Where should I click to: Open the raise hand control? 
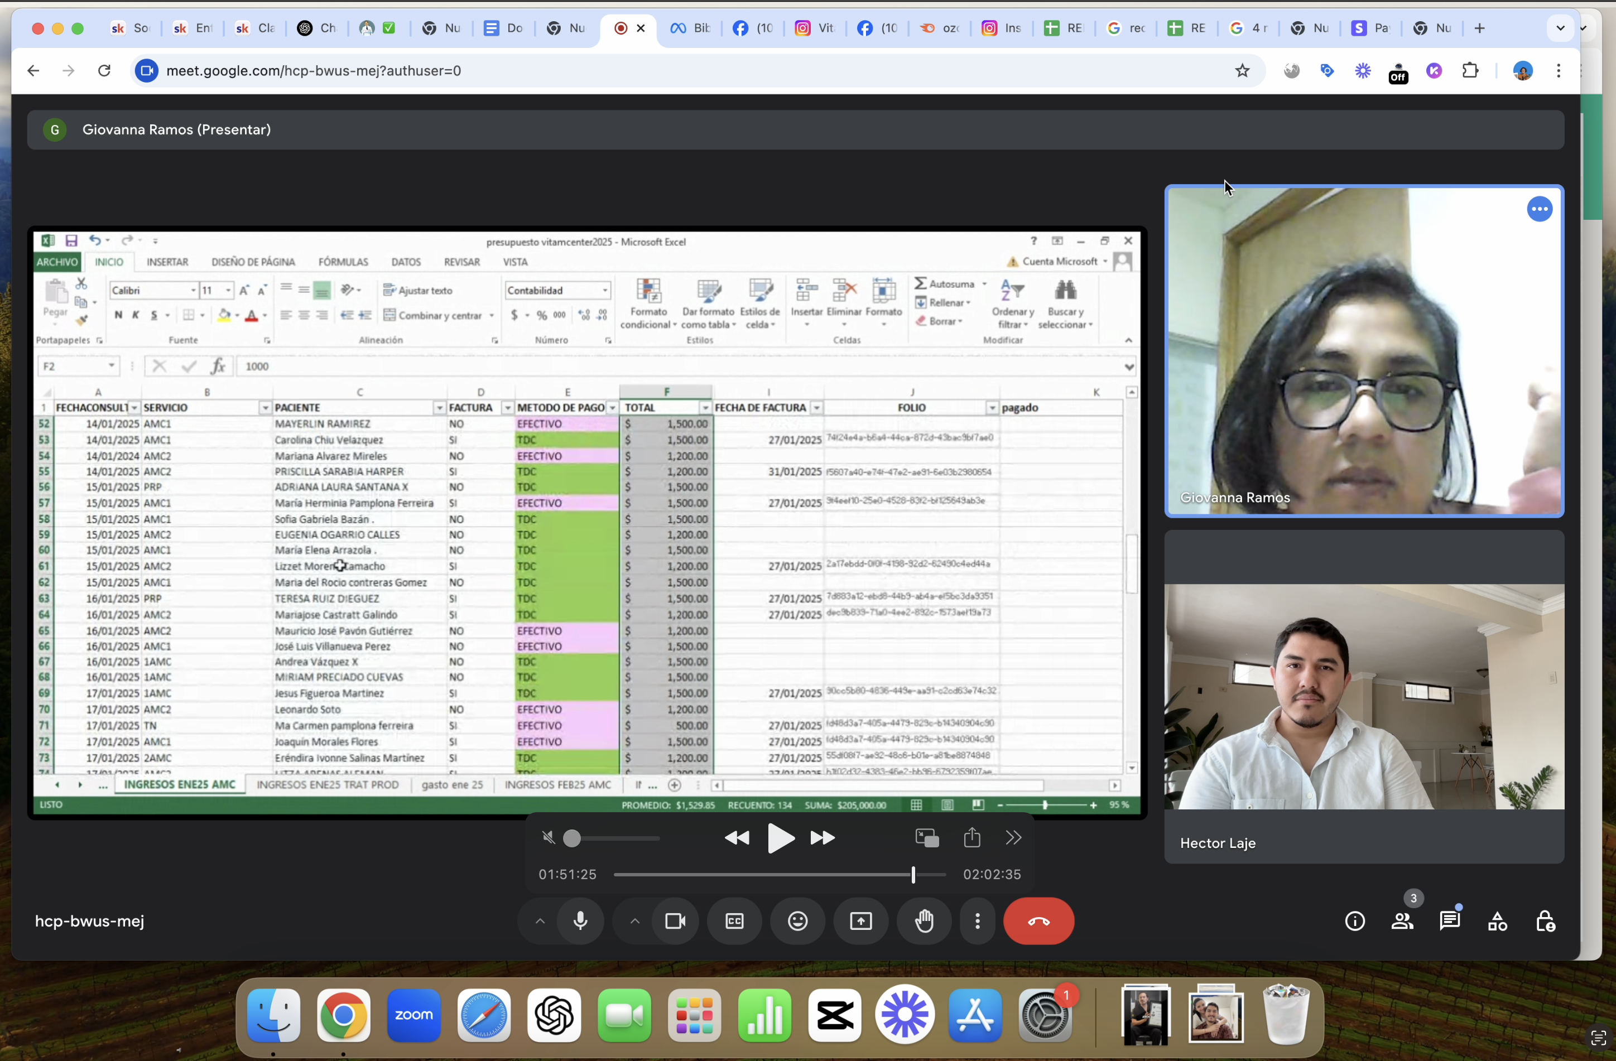tap(924, 921)
